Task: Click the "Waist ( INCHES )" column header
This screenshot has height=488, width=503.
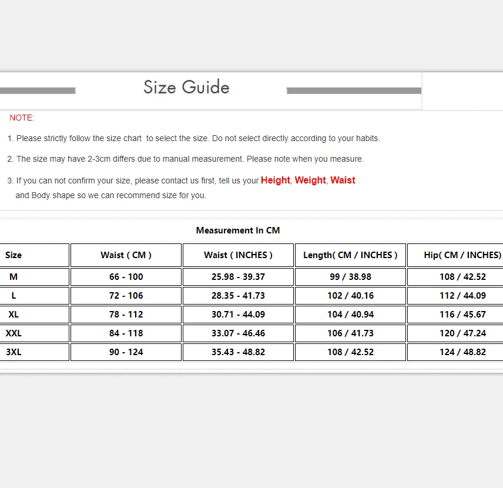Action: [238, 255]
